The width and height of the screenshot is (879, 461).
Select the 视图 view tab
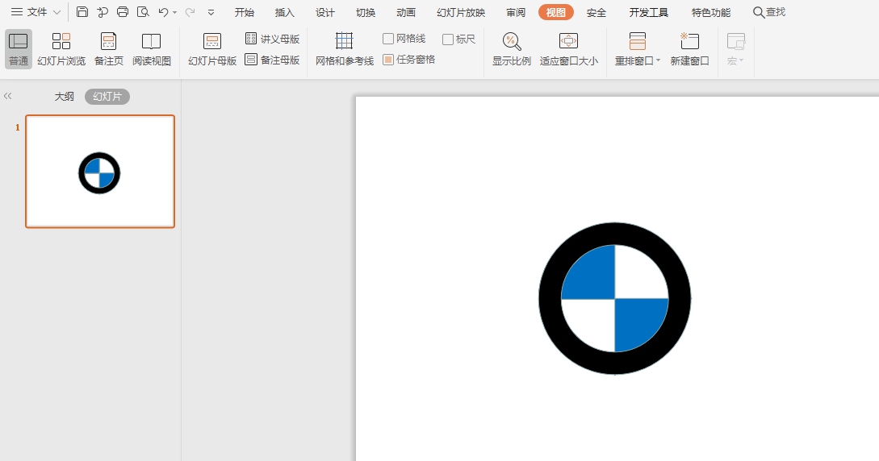click(x=556, y=12)
